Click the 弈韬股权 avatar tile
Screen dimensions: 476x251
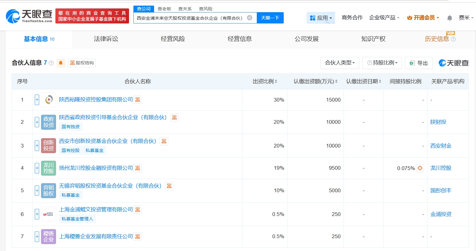(49, 191)
